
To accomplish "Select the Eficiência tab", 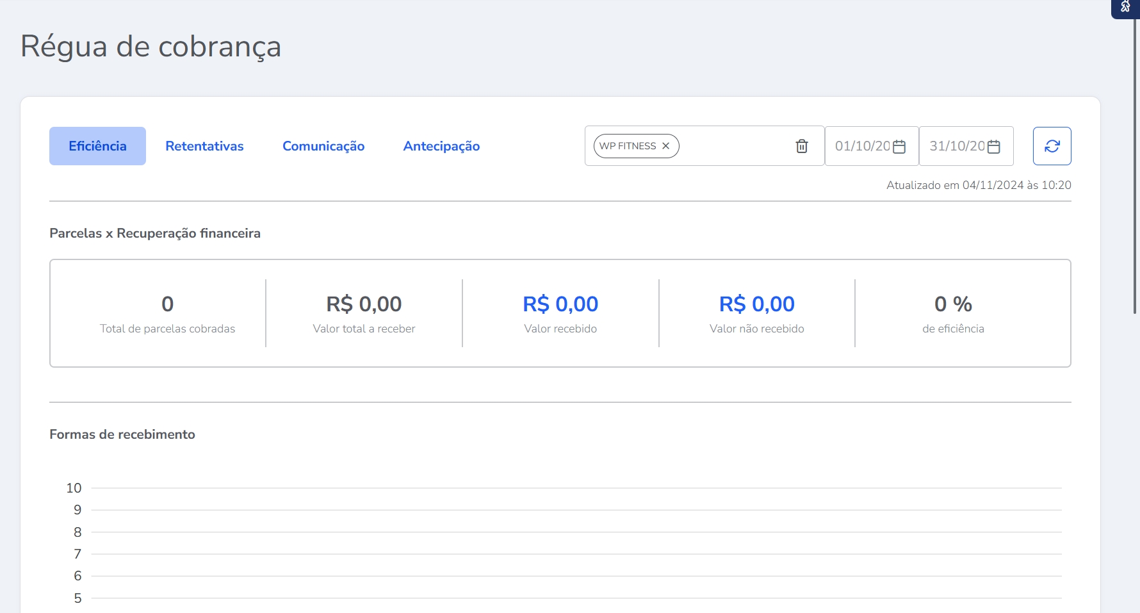I will [97, 146].
